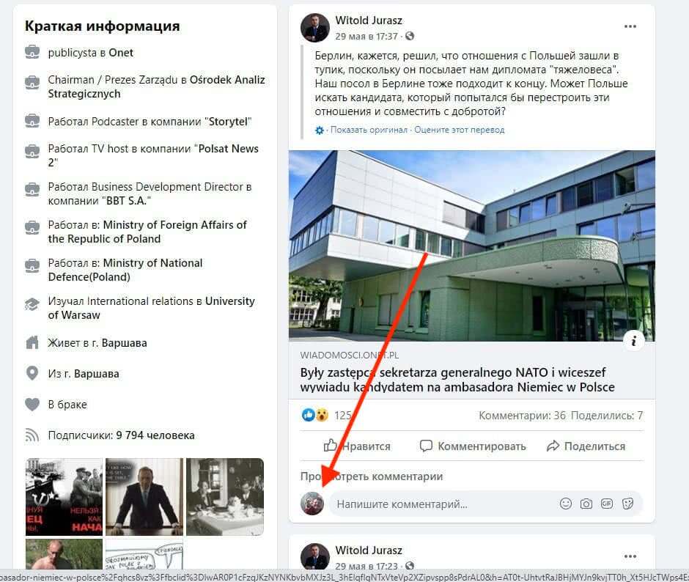Expand Просмотреть комментарии
This screenshot has width=689, height=582.
pyautogui.click(x=372, y=476)
